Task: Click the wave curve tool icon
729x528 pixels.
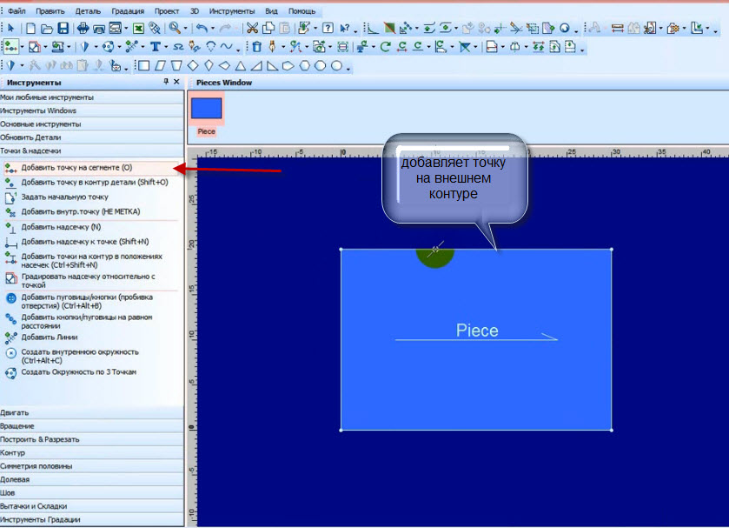Action: point(227,47)
